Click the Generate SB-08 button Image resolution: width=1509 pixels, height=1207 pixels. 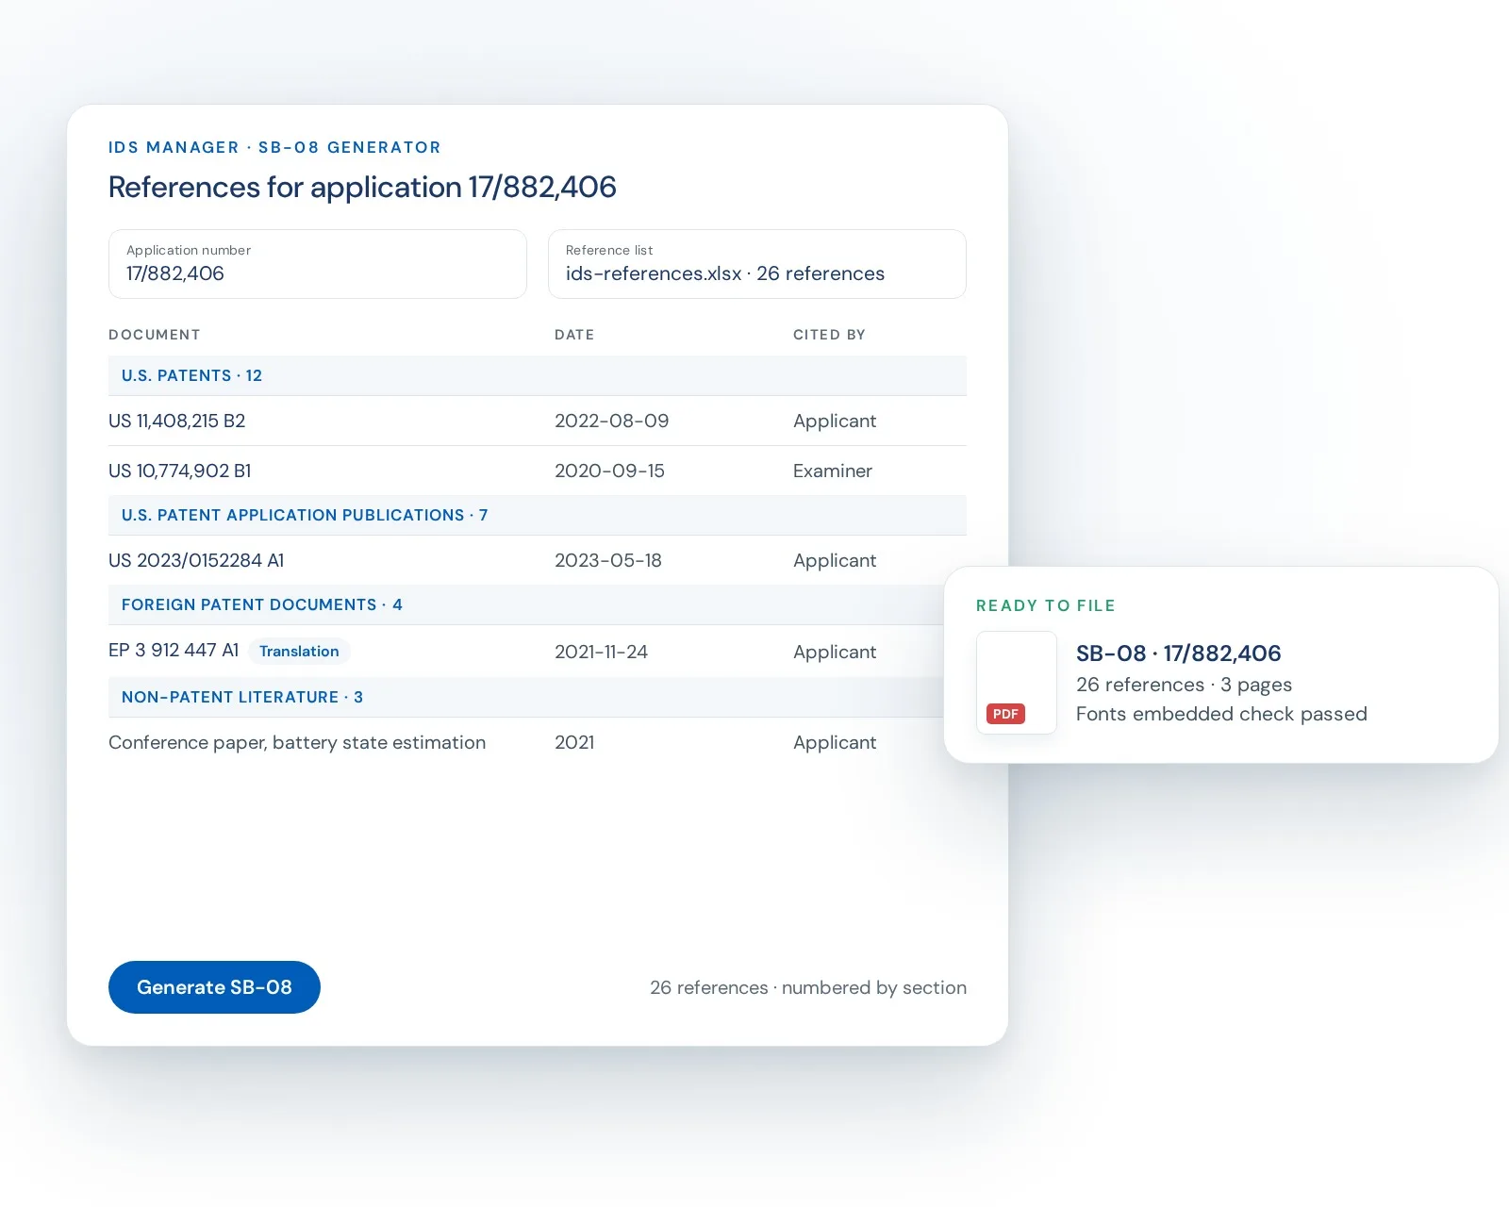pos(214,987)
